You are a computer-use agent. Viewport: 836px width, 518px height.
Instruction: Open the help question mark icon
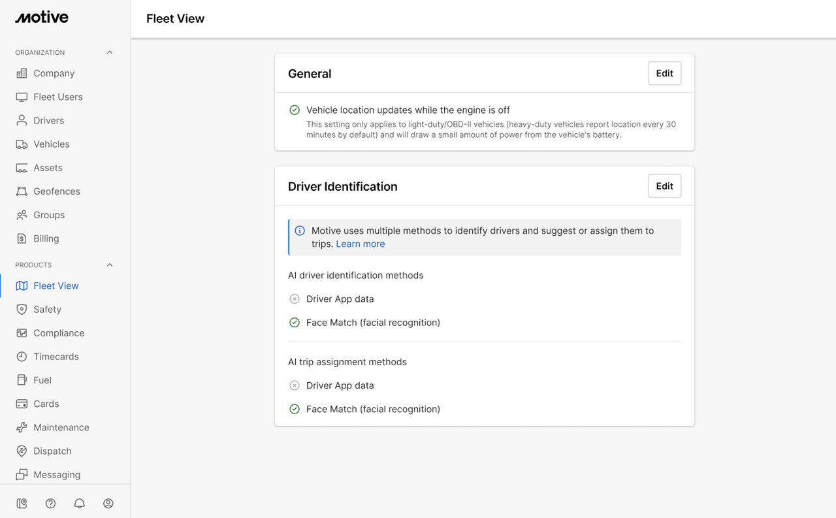tap(50, 503)
